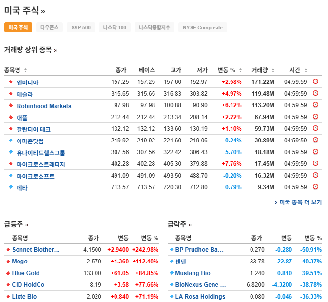Image resolution: width=328 pixels, height=302 pixels.
Task: Click the clock icon in the 엔비디아 row
Action: (x=315, y=81)
